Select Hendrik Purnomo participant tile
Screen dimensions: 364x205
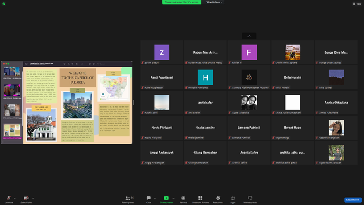pos(205,77)
